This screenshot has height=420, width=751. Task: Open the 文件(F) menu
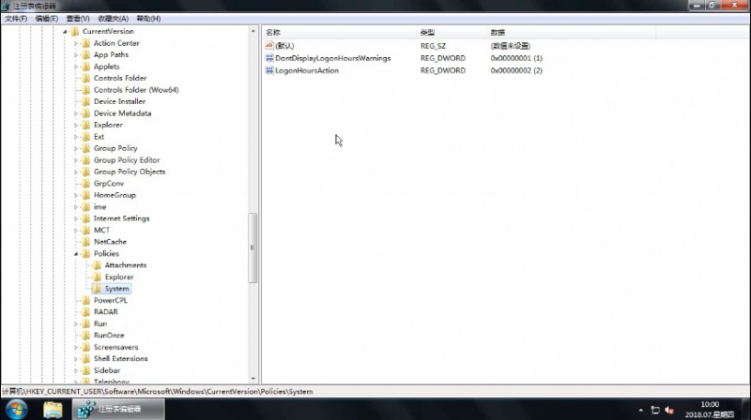(16, 19)
